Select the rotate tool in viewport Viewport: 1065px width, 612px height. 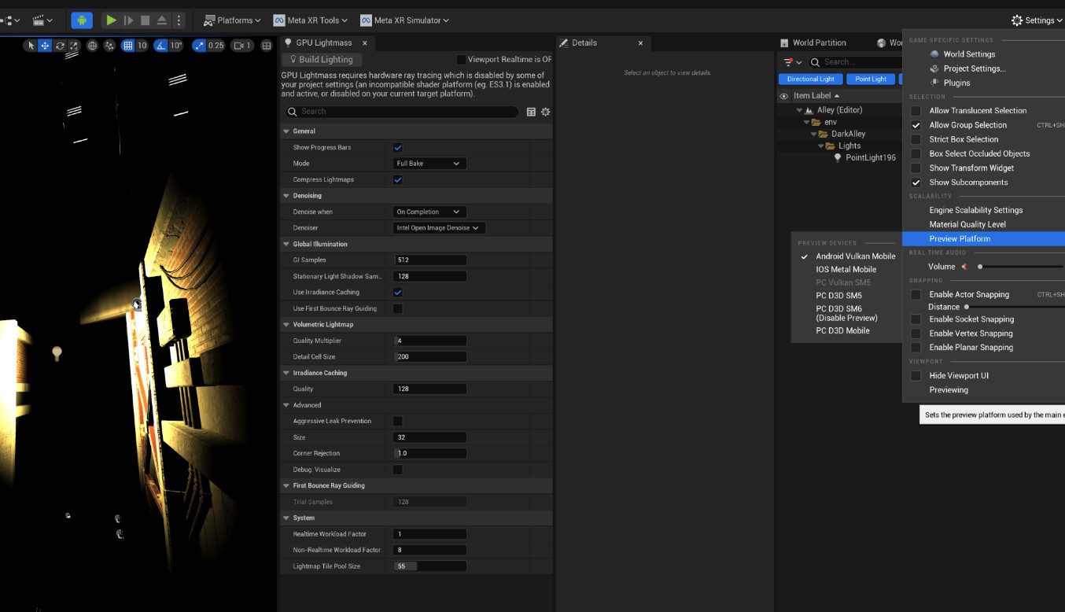click(60, 46)
